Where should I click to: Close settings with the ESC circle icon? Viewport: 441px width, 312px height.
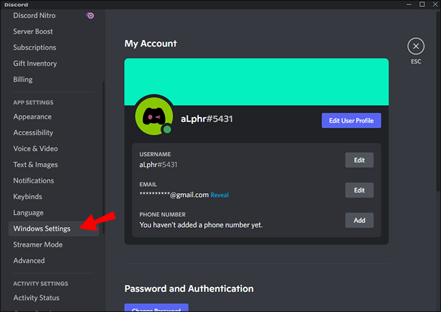416,46
